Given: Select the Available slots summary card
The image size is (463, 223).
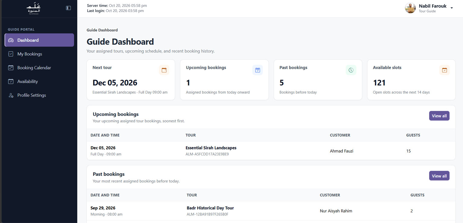Looking at the screenshot, I should point(411,80).
